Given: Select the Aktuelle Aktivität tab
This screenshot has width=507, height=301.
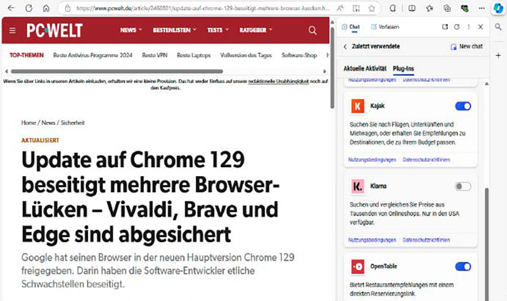Looking at the screenshot, I should pyautogui.click(x=365, y=68).
